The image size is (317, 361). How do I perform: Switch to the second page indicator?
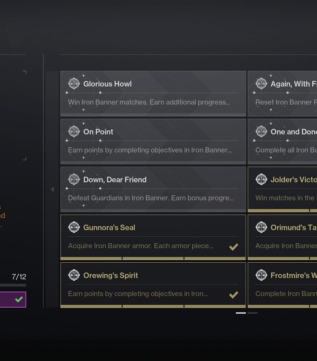pos(252,313)
